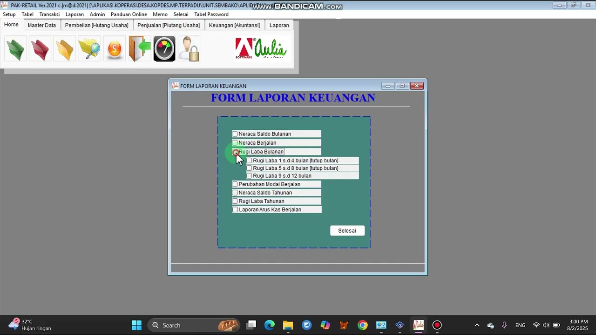Screen dimensions: 596x335
Task: Close the Form Laporan Keuangan window
Action: (417, 86)
